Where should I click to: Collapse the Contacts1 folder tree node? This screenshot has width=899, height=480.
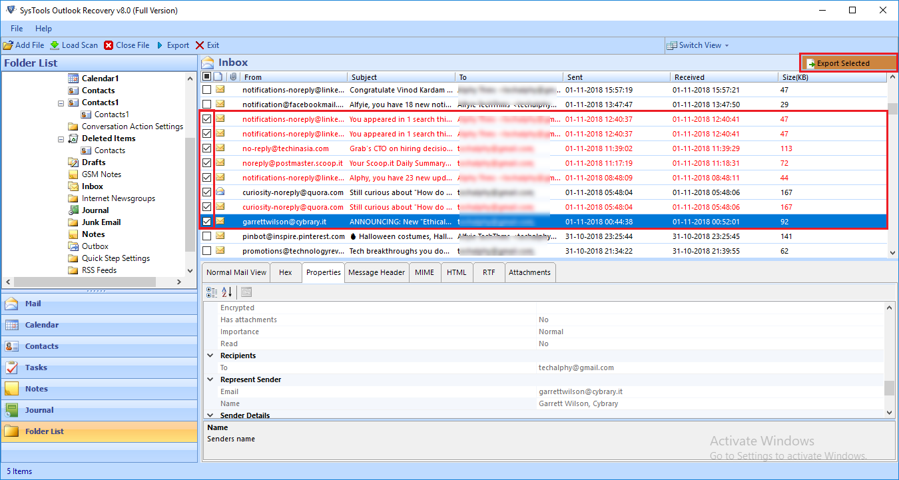[x=61, y=103]
